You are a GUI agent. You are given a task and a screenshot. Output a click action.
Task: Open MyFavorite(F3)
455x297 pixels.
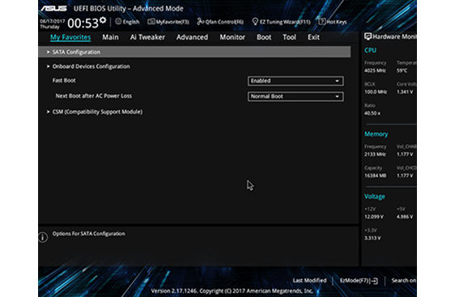[168, 22]
